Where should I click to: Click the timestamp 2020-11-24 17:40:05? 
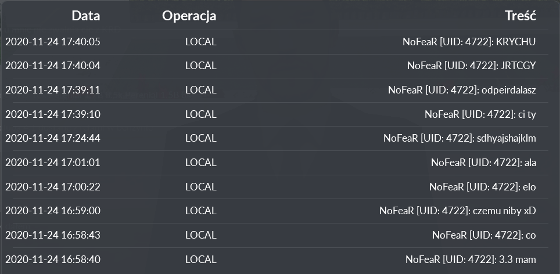(x=53, y=42)
